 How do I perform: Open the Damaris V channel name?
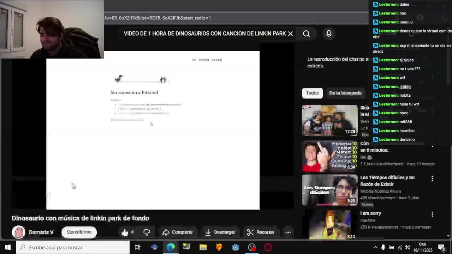pos(41,232)
